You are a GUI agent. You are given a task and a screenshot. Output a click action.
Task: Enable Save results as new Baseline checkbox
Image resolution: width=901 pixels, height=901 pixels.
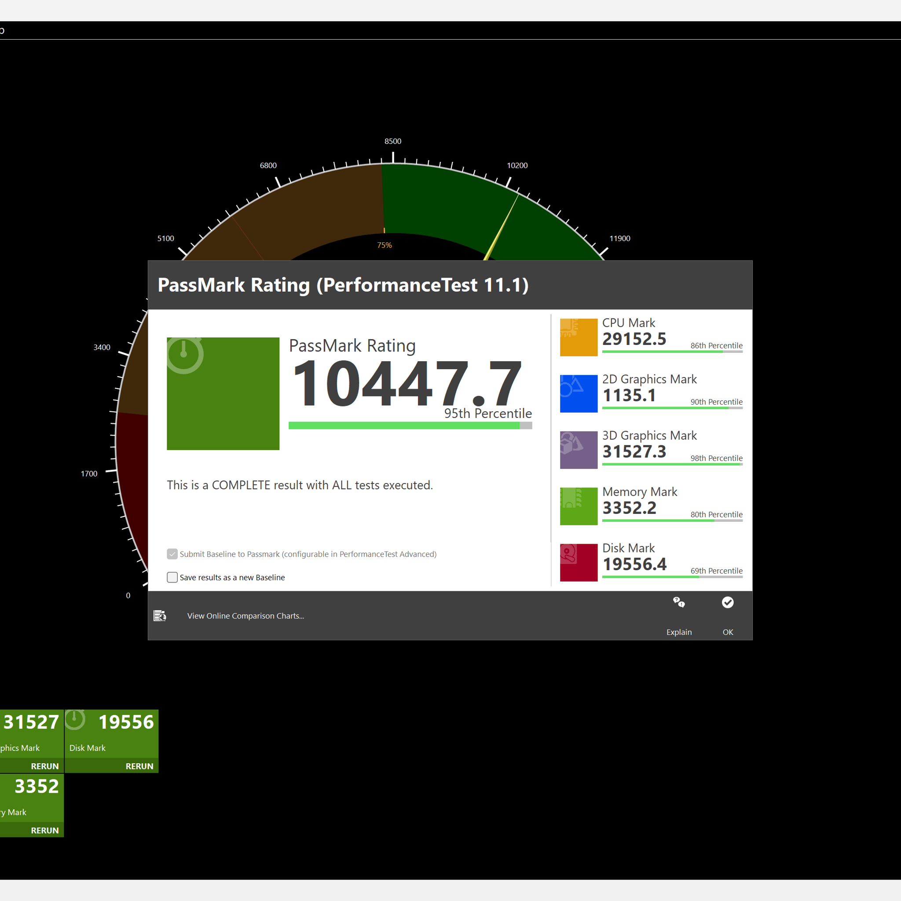click(172, 577)
